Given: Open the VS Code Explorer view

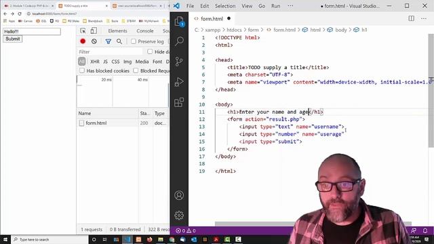Looking at the screenshot, I should (x=179, y=21).
